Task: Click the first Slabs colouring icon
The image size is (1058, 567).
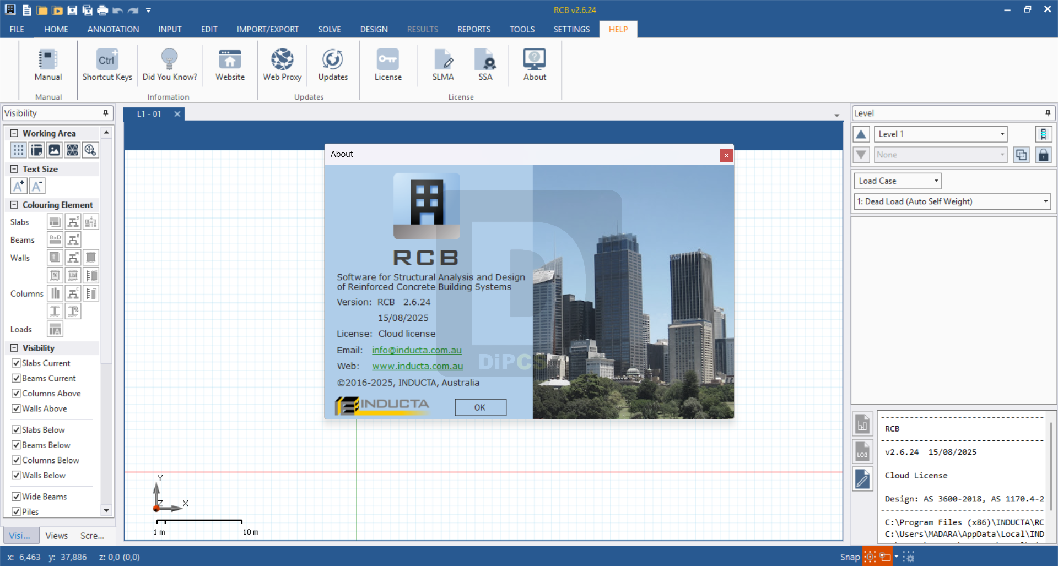Action: click(x=55, y=222)
